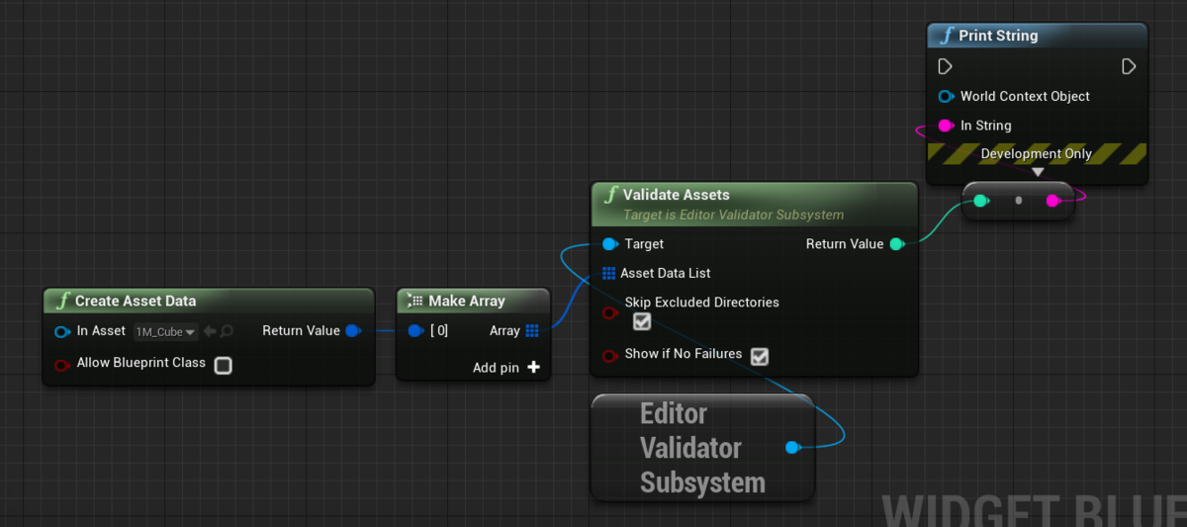This screenshot has width=1187, height=527.
Task: Browse to asset with magnifier icon
Action: 227,331
